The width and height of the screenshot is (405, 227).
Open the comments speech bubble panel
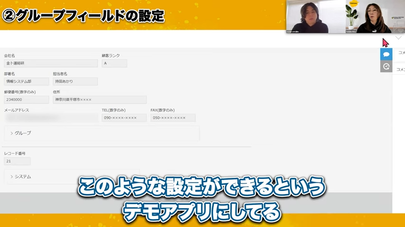pyautogui.click(x=386, y=54)
